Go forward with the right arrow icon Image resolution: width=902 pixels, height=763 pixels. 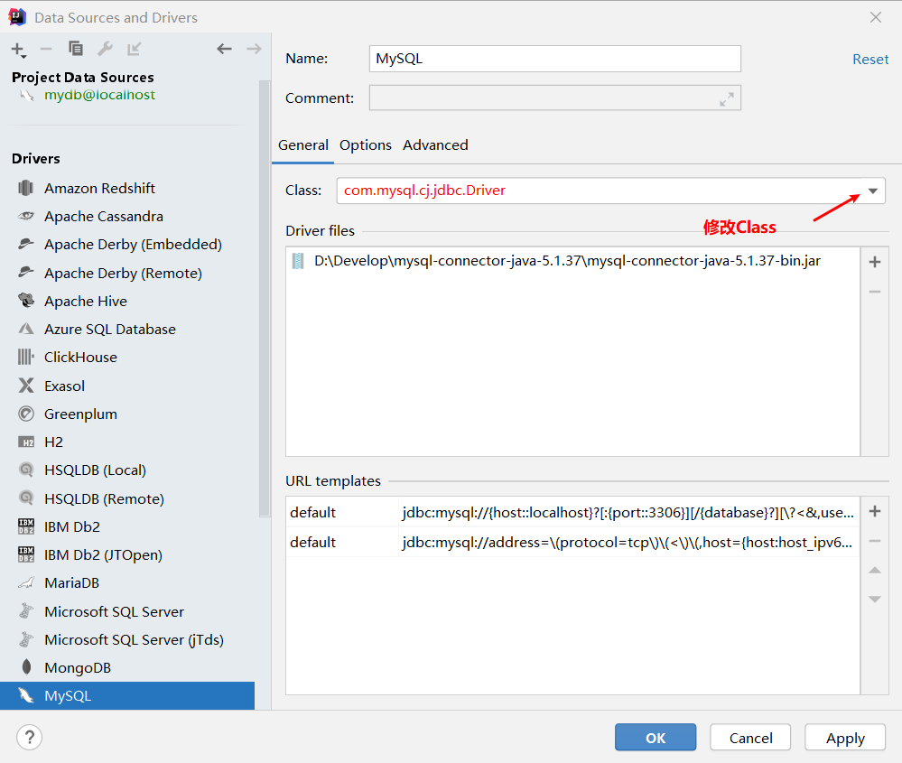pos(254,49)
